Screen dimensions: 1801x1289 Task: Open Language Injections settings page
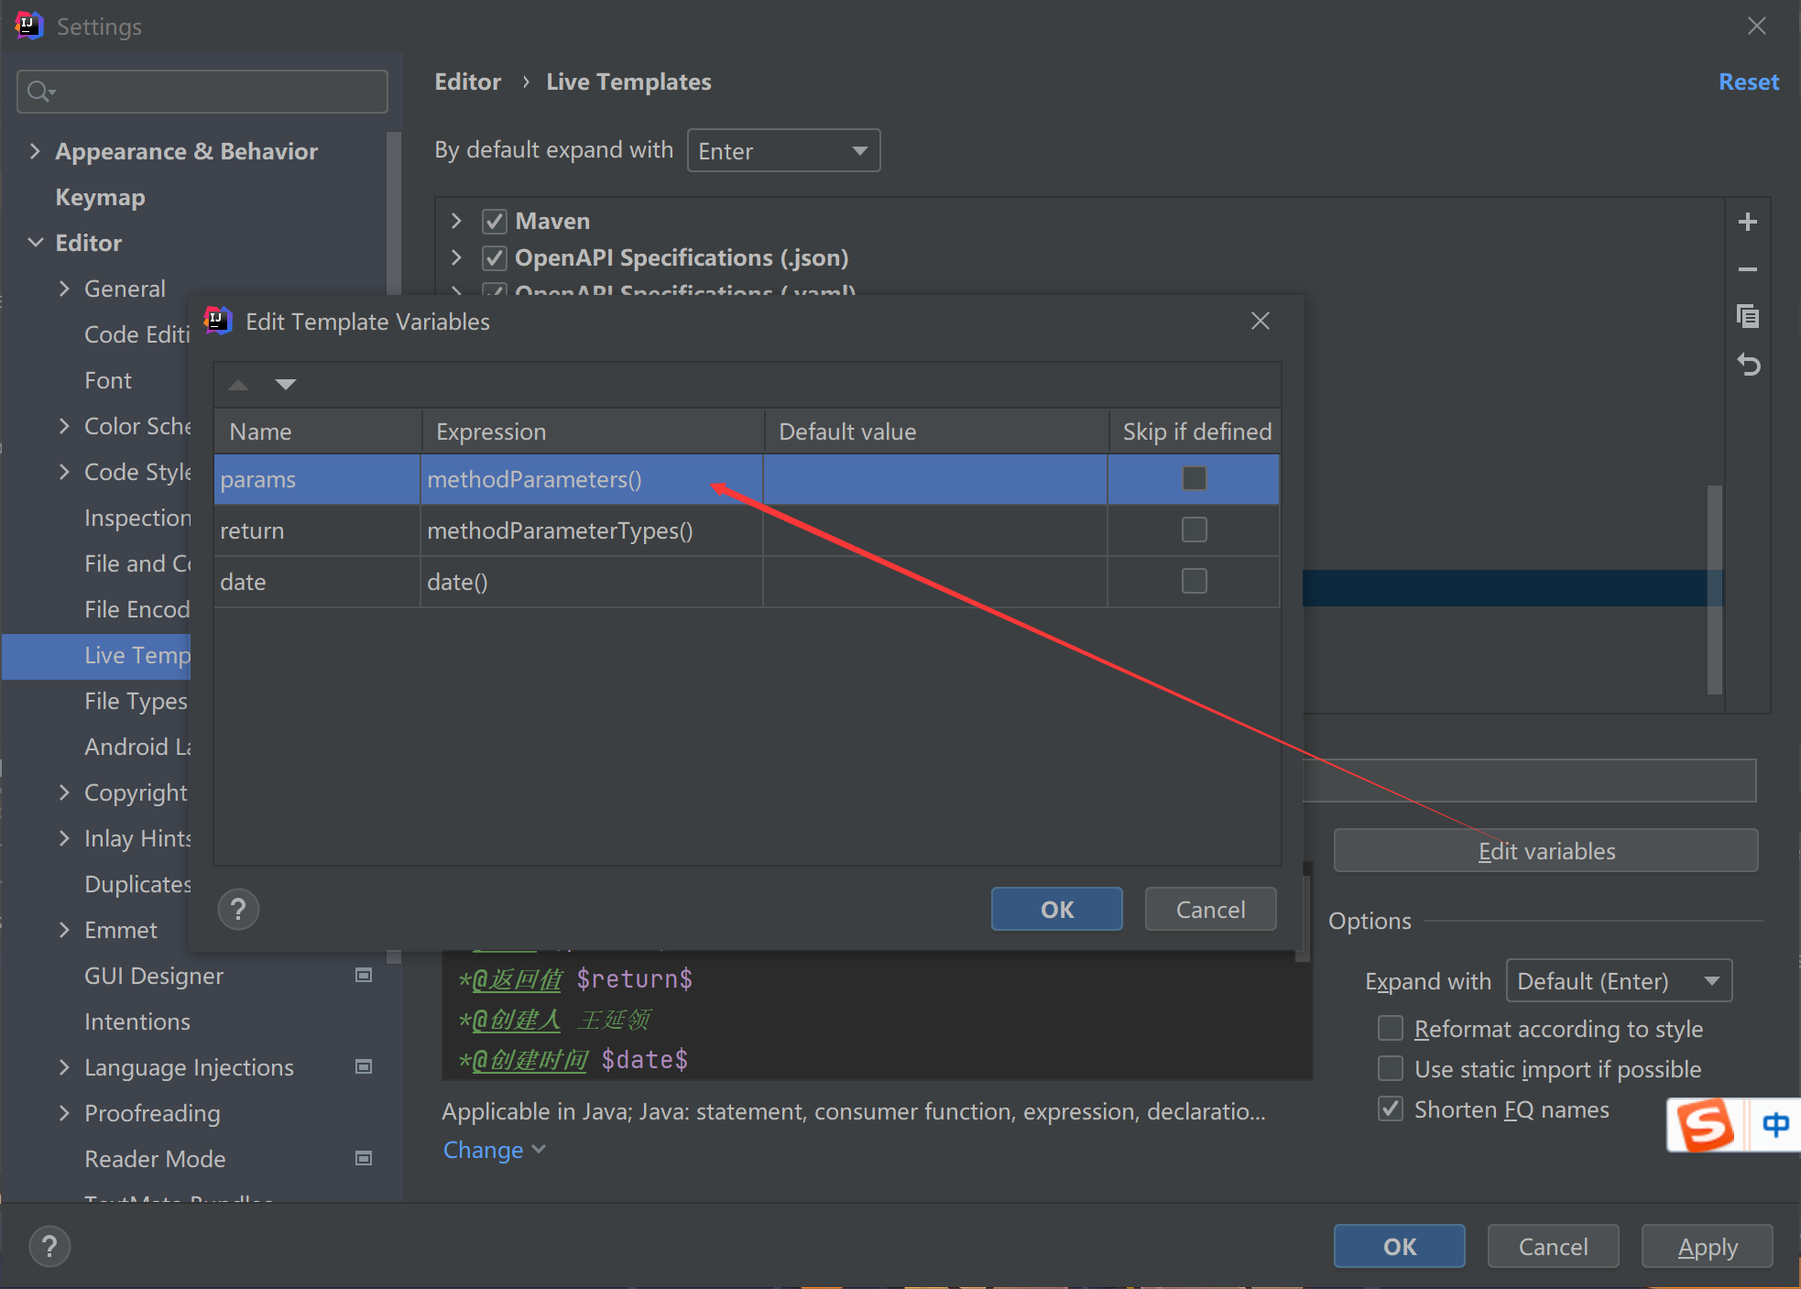click(189, 1067)
